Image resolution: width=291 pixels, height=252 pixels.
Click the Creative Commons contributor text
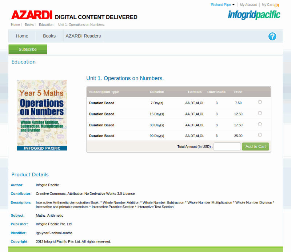pos(85,194)
